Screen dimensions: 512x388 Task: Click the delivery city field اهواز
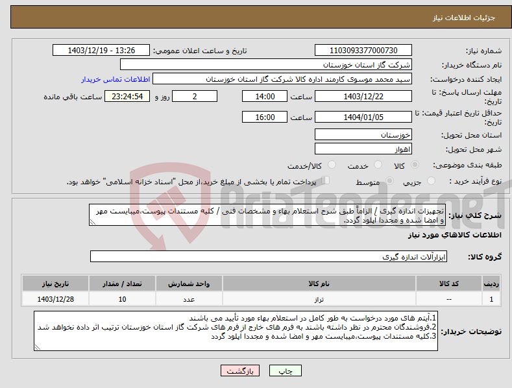coord(363,149)
